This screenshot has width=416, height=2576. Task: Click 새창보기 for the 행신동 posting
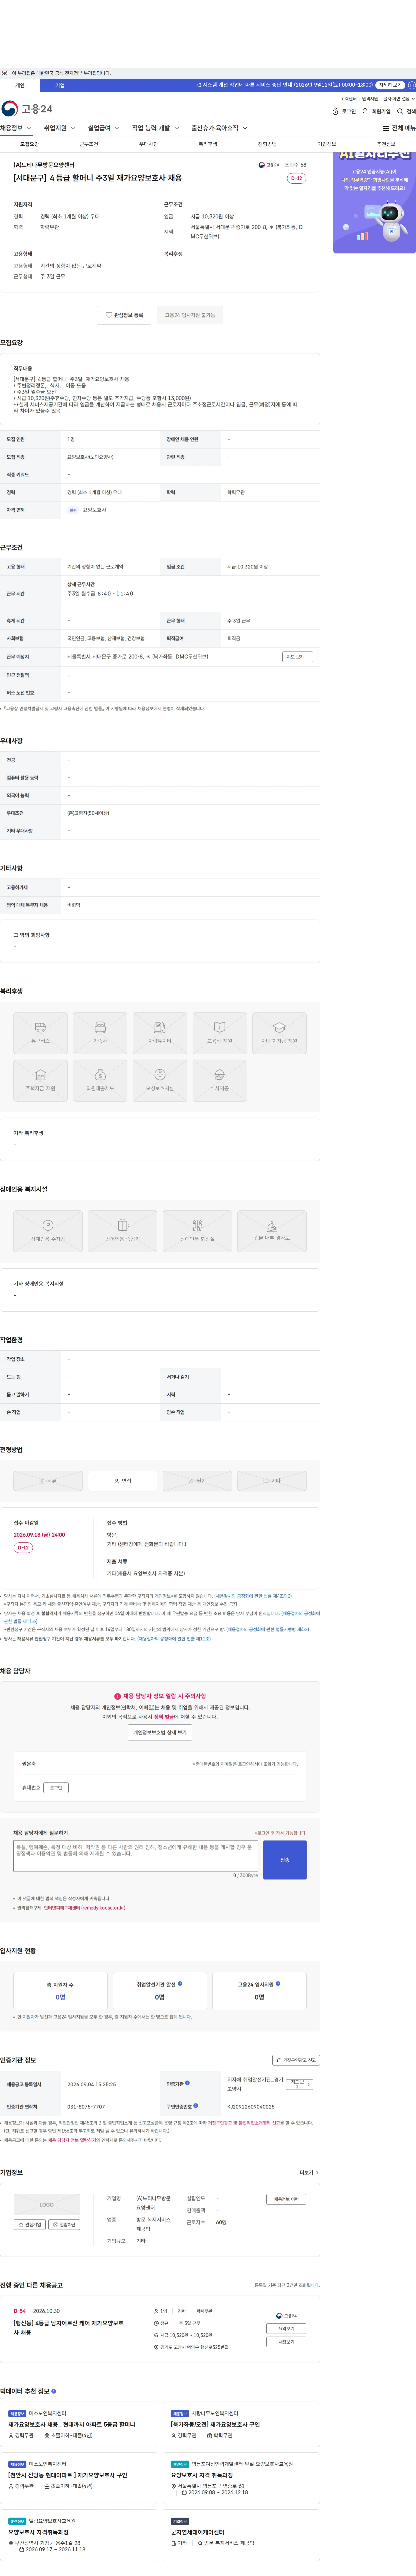tap(286, 2342)
